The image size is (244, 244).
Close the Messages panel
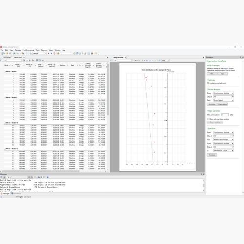[x=203, y=174]
